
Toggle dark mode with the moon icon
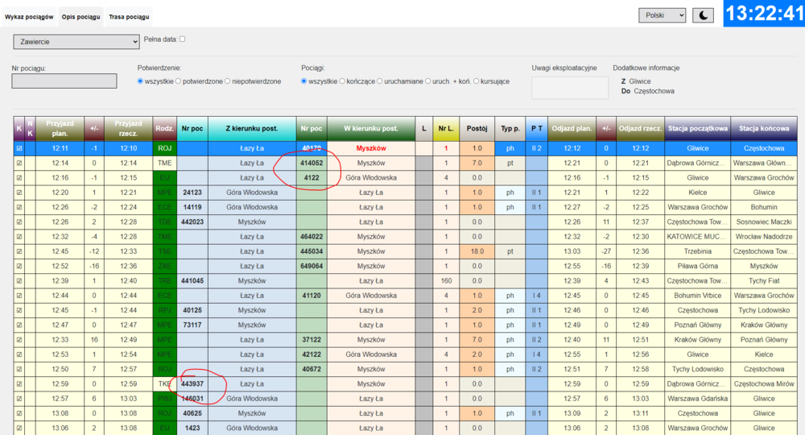[703, 15]
